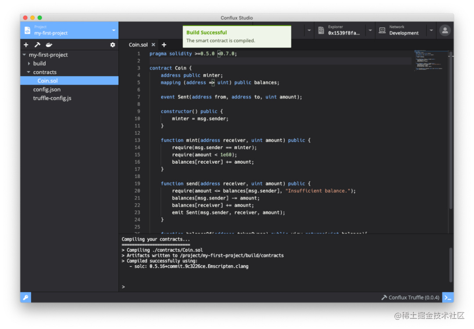Open the user account icon top right
The height and width of the screenshot is (329, 474).
(x=445, y=30)
